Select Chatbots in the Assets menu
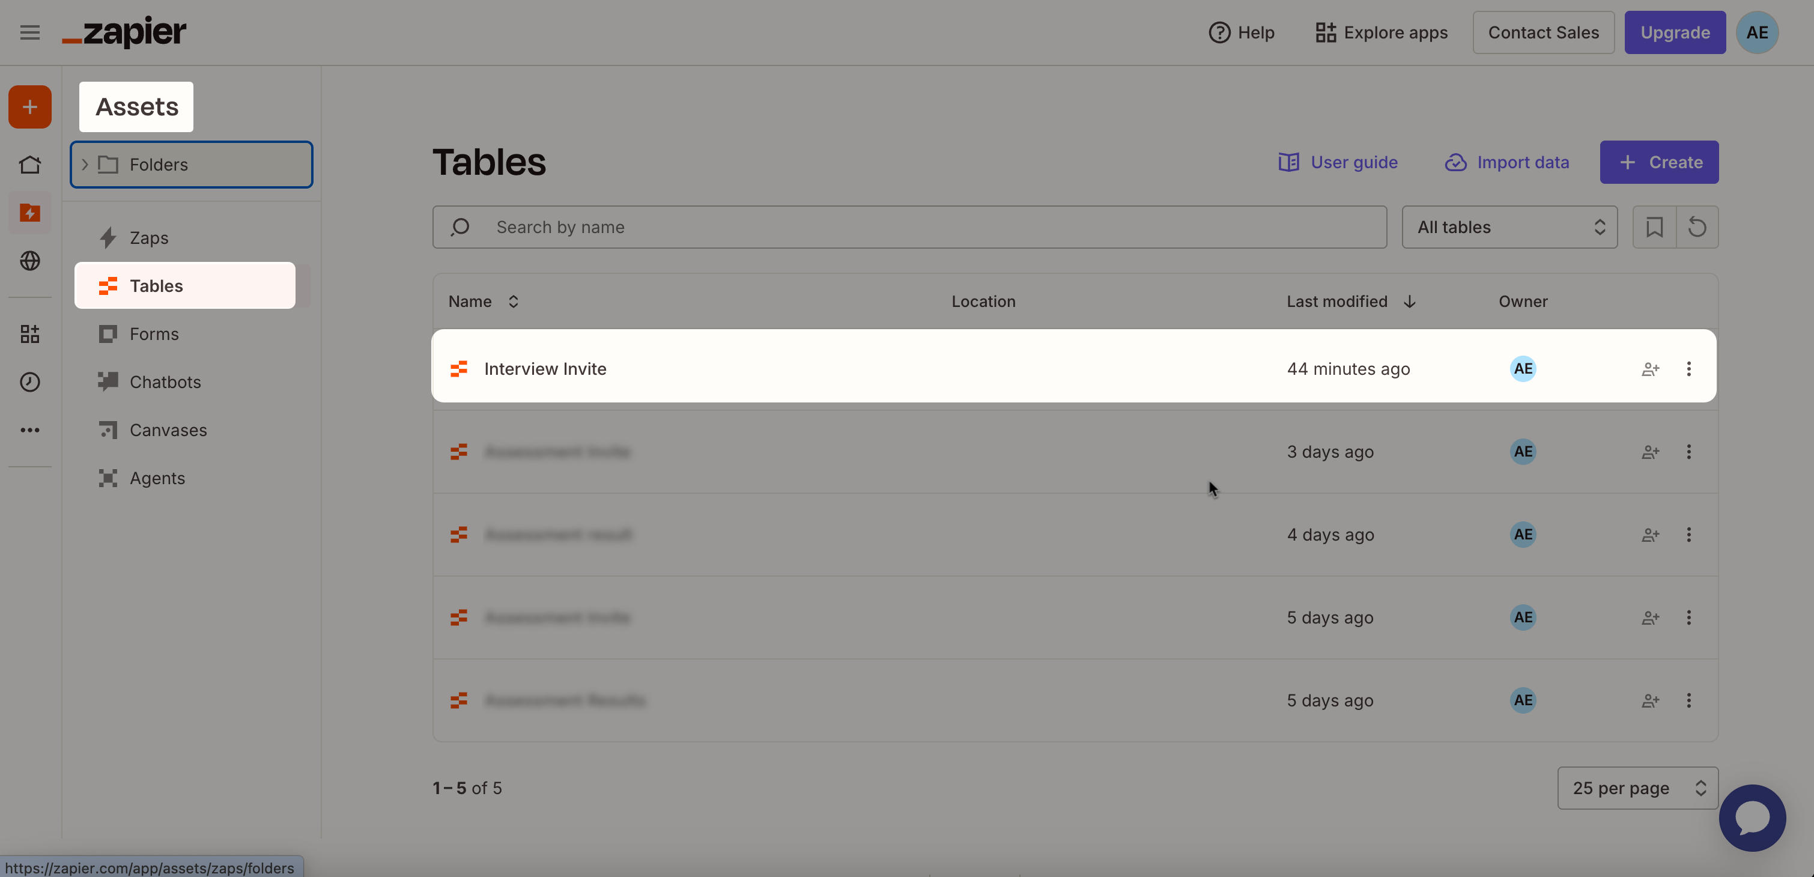Image resolution: width=1814 pixels, height=877 pixels. [165, 382]
